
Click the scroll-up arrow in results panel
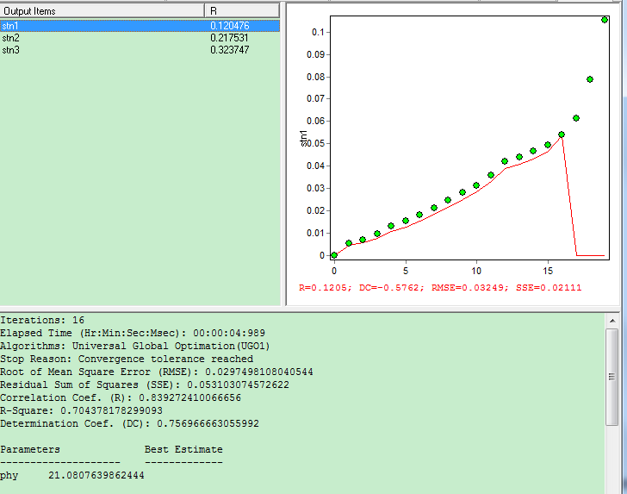coord(611,320)
